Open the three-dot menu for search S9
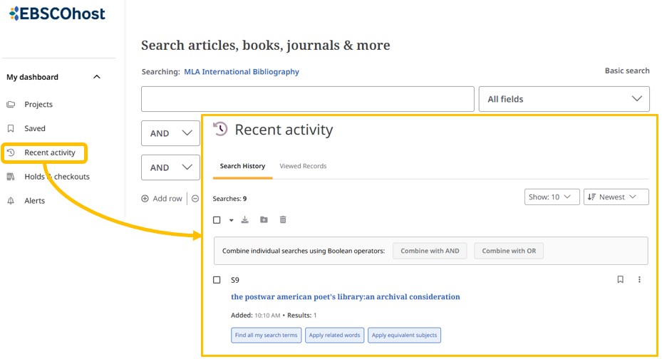662x359 pixels. [639, 280]
